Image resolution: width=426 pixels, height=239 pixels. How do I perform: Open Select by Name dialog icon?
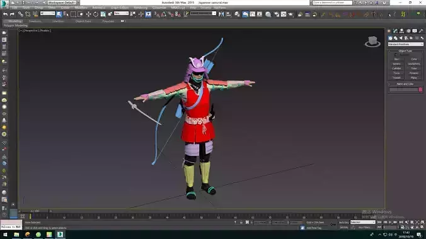(66, 14)
